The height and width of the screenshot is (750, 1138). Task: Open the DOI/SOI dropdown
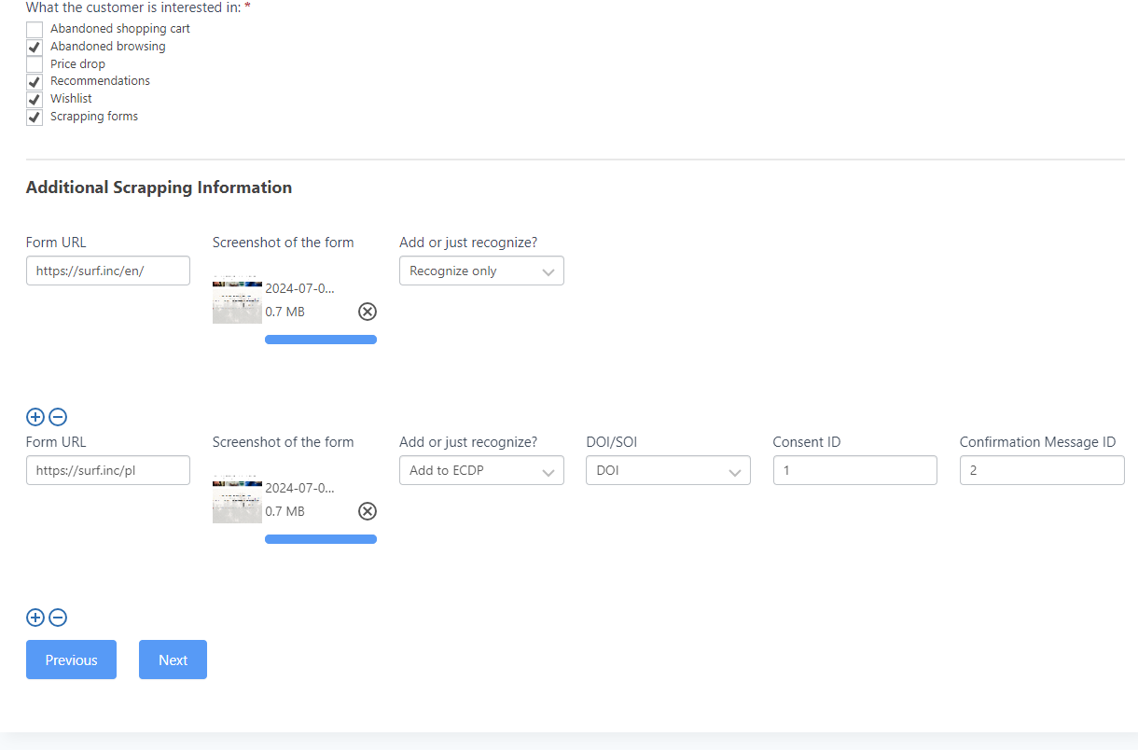[x=668, y=471]
